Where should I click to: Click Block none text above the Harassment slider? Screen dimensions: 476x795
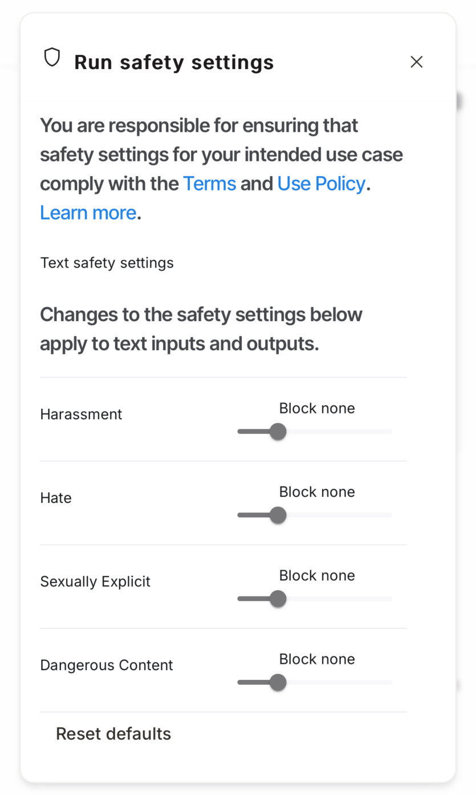[317, 408]
